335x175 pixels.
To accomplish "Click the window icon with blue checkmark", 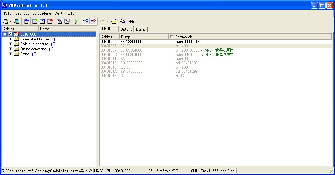I will click(x=42, y=21).
